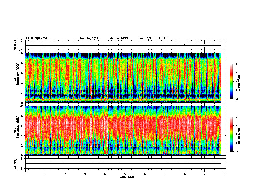Click the "-8" label on ch.2 colorbar
Screen dimensions: 253x195
pos(236,134)
